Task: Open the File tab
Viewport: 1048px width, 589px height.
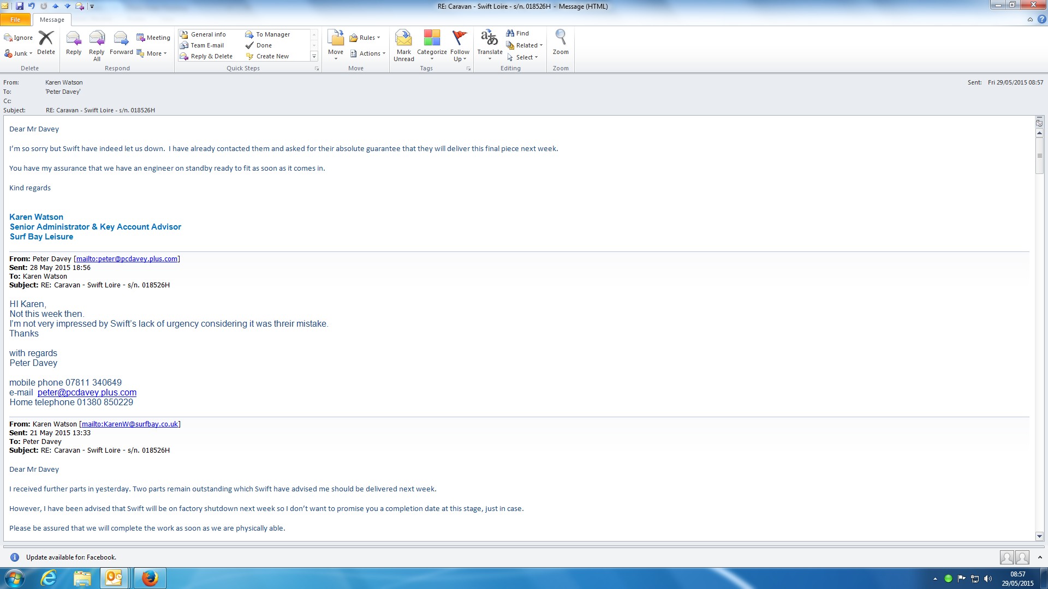Action: (x=15, y=20)
